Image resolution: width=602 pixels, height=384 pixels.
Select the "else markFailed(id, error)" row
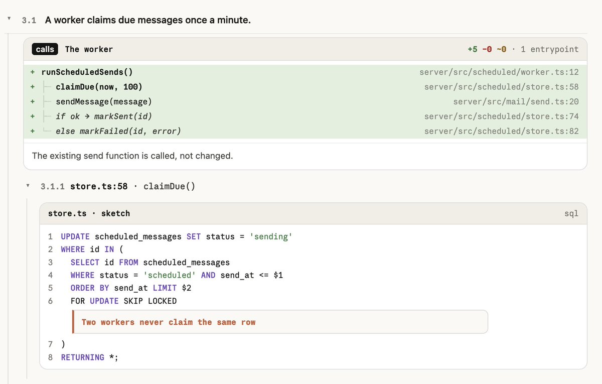(305, 131)
